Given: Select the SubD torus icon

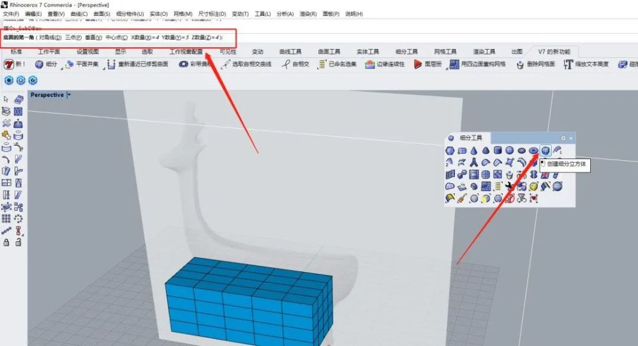Looking at the screenshot, I should (533, 151).
